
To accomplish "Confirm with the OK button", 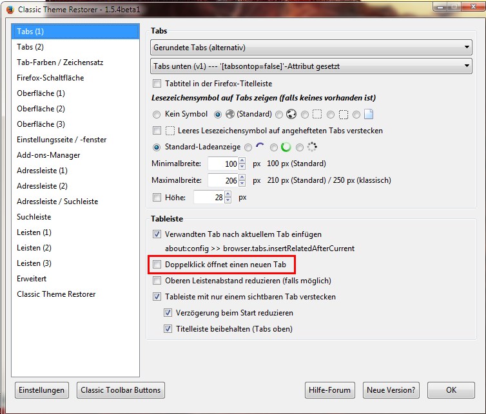I will [x=451, y=390].
